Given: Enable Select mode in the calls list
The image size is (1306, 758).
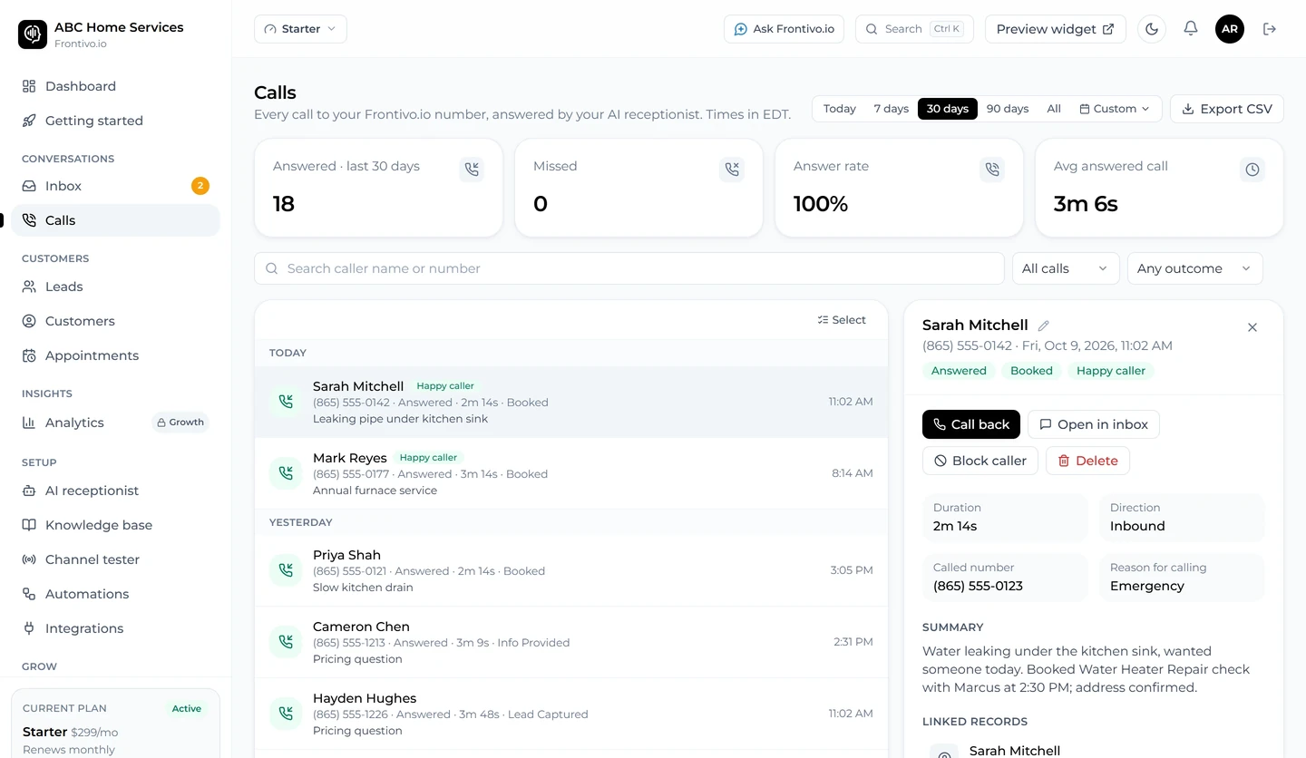Looking at the screenshot, I should click(842, 320).
